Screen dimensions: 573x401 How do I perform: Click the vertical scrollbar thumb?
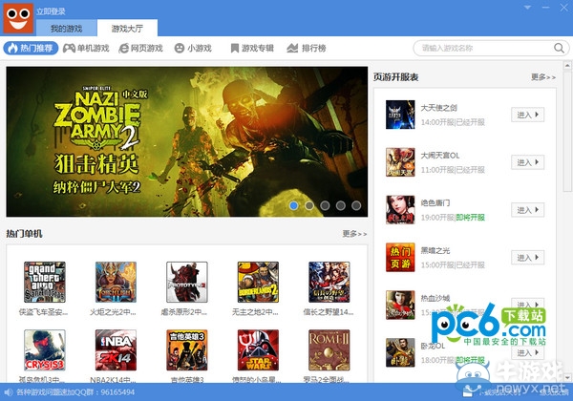coord(567,131)
